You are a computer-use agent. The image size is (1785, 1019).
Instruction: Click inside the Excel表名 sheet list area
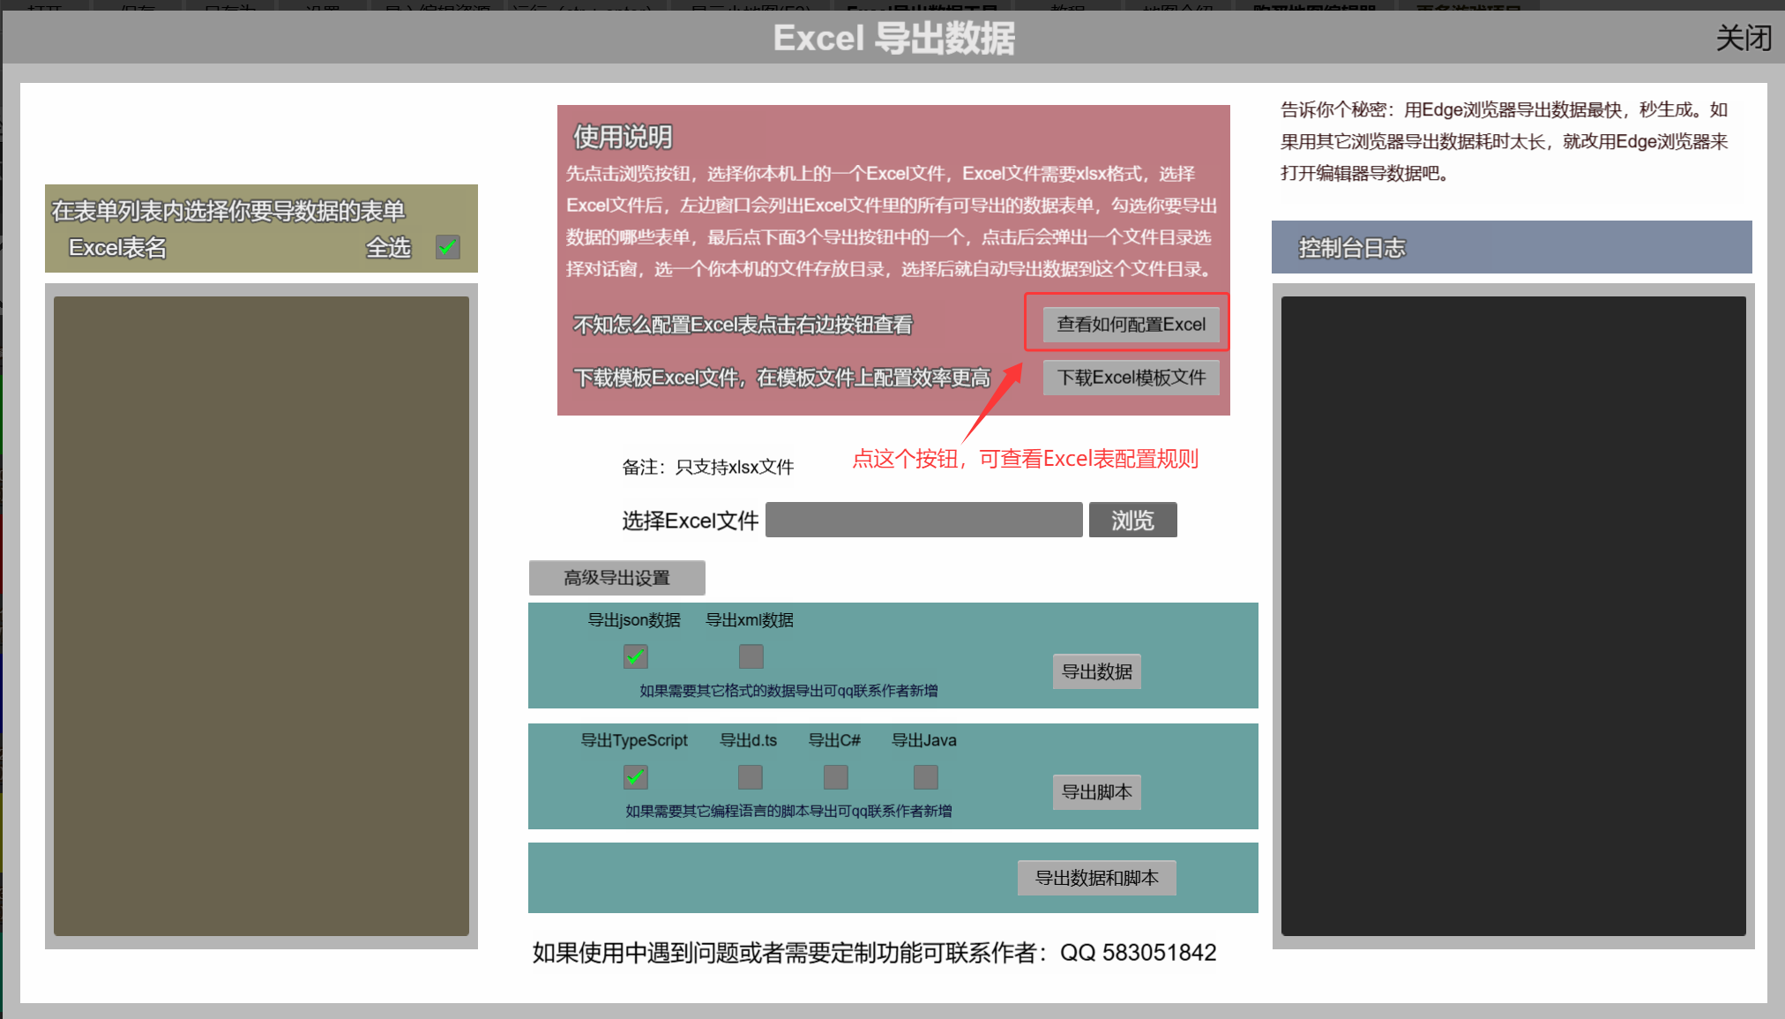(261, 616)
